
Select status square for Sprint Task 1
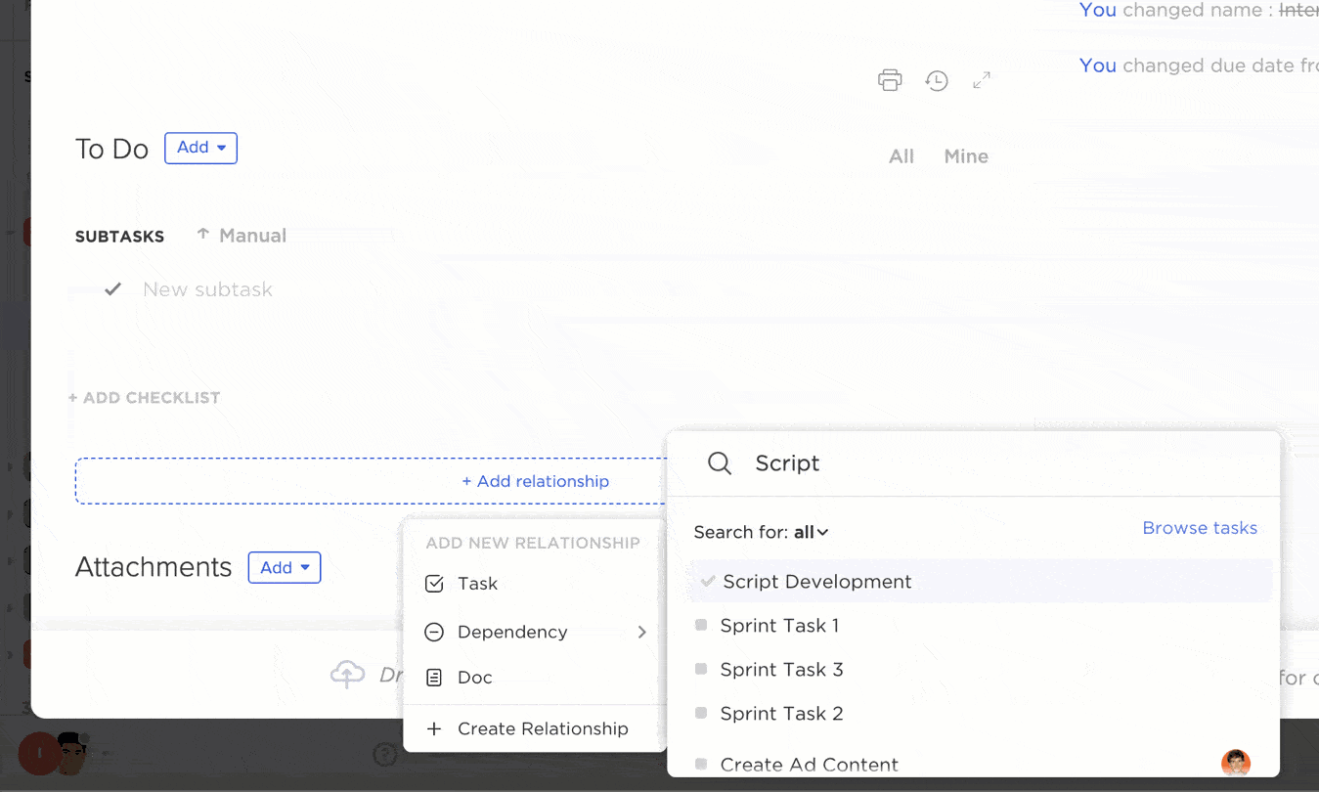pyautogui.click(x=701, y=626)
